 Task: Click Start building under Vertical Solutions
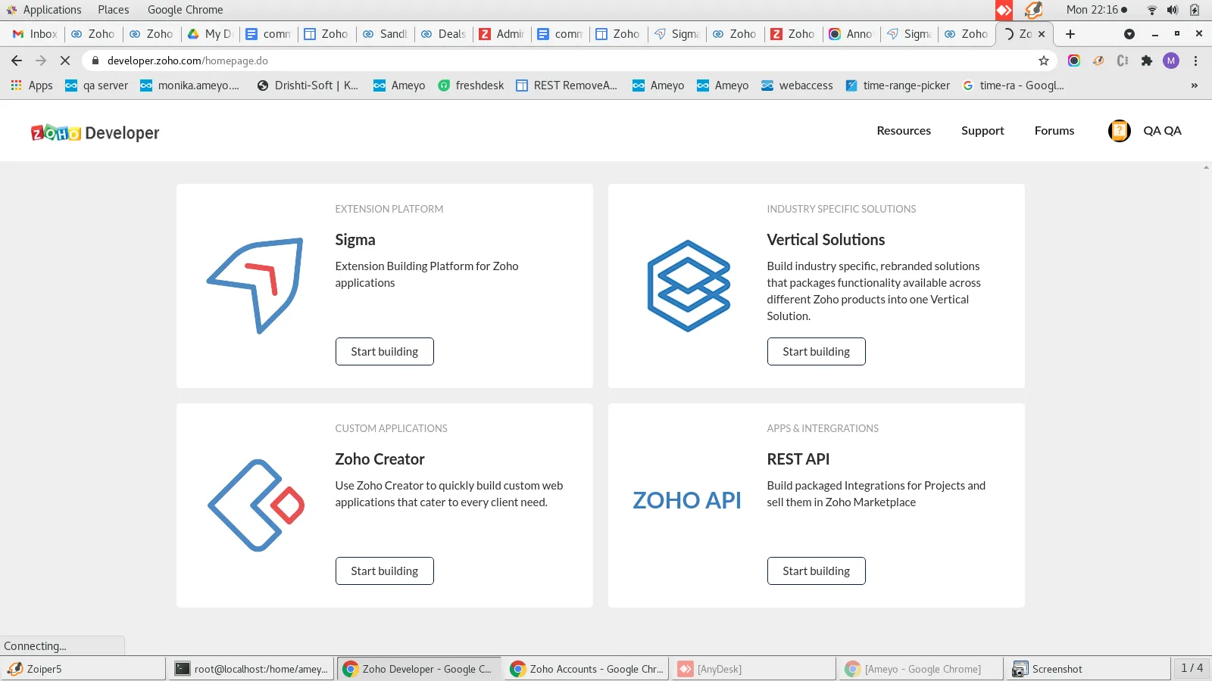tap(817, 352)
